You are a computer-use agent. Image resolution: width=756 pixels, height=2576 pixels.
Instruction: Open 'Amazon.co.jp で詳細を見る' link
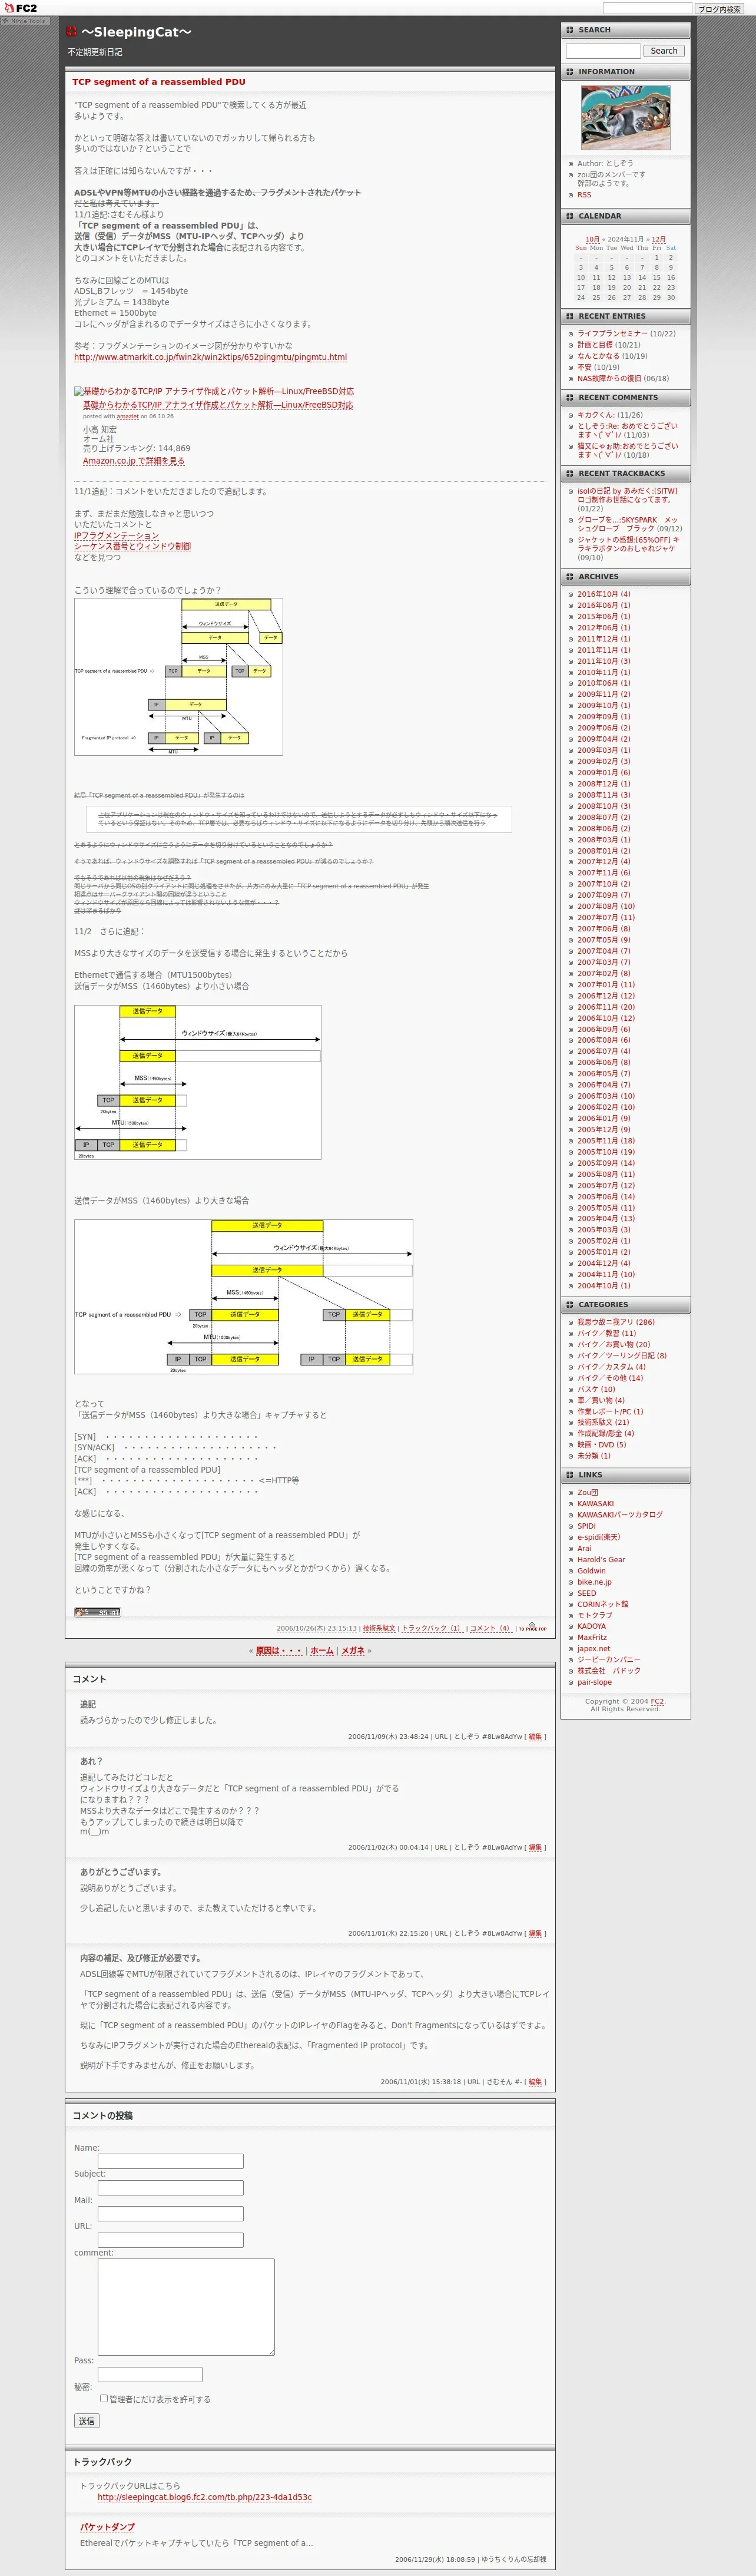coord(133,461)
